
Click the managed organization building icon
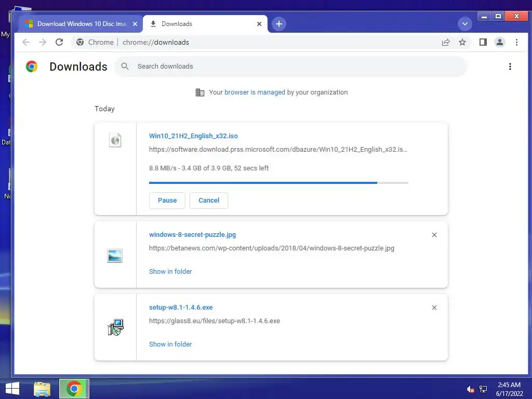coord(200,92)
